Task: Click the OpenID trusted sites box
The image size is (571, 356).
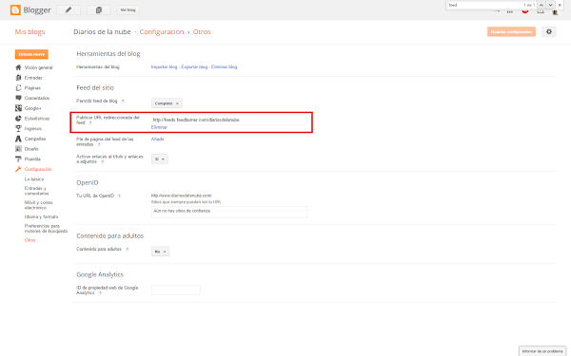Action: pos(229,212)
